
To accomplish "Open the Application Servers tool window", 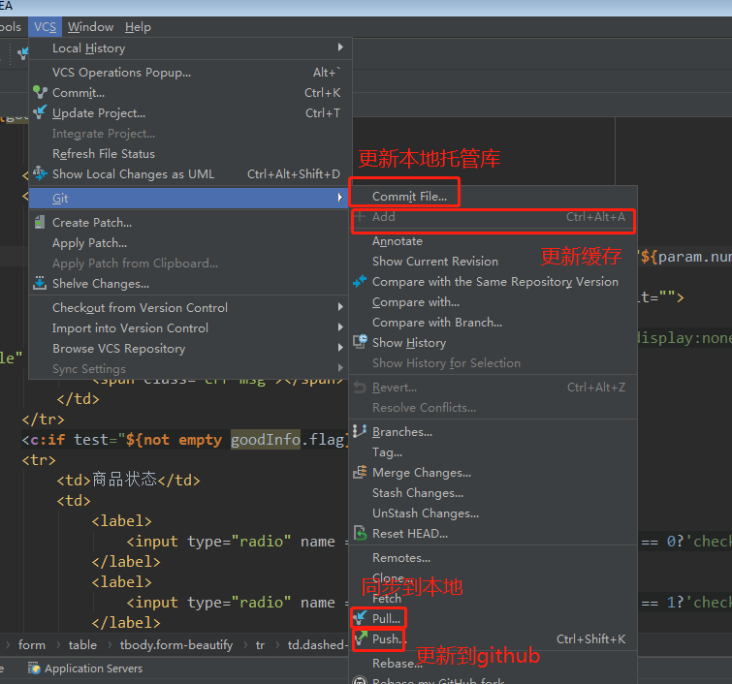I will 85,668.
